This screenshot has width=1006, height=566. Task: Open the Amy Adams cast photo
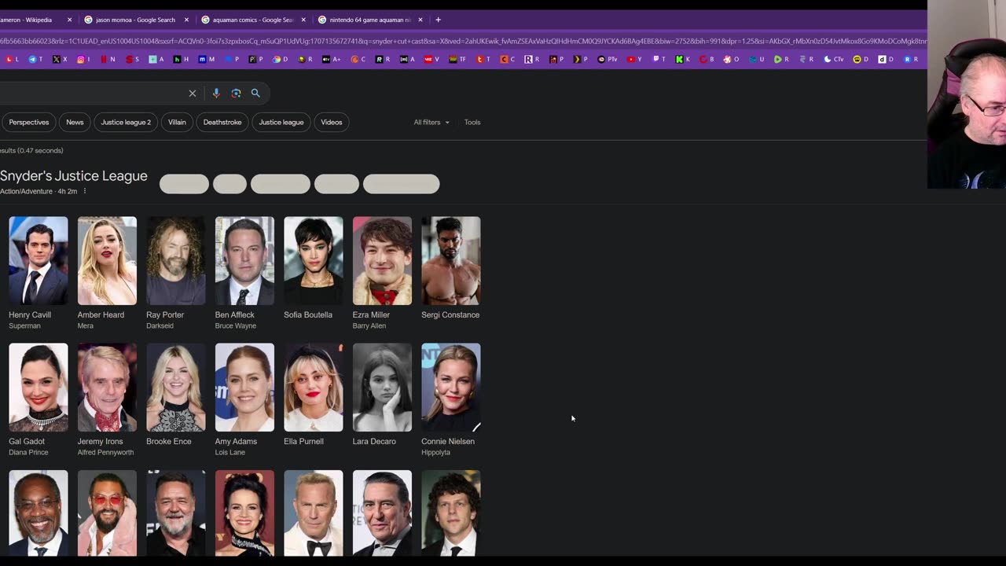(x=244, y=388)
